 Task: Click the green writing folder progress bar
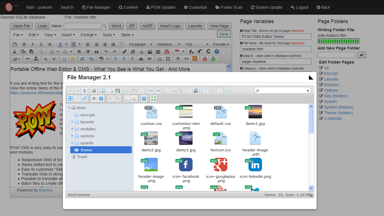coord(338,41)
